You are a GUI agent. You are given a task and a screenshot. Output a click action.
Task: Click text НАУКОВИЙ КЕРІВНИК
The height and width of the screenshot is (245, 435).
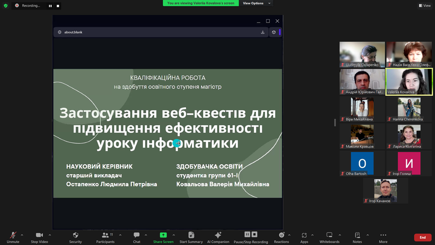pyautogui.click(x=99, y=167)
